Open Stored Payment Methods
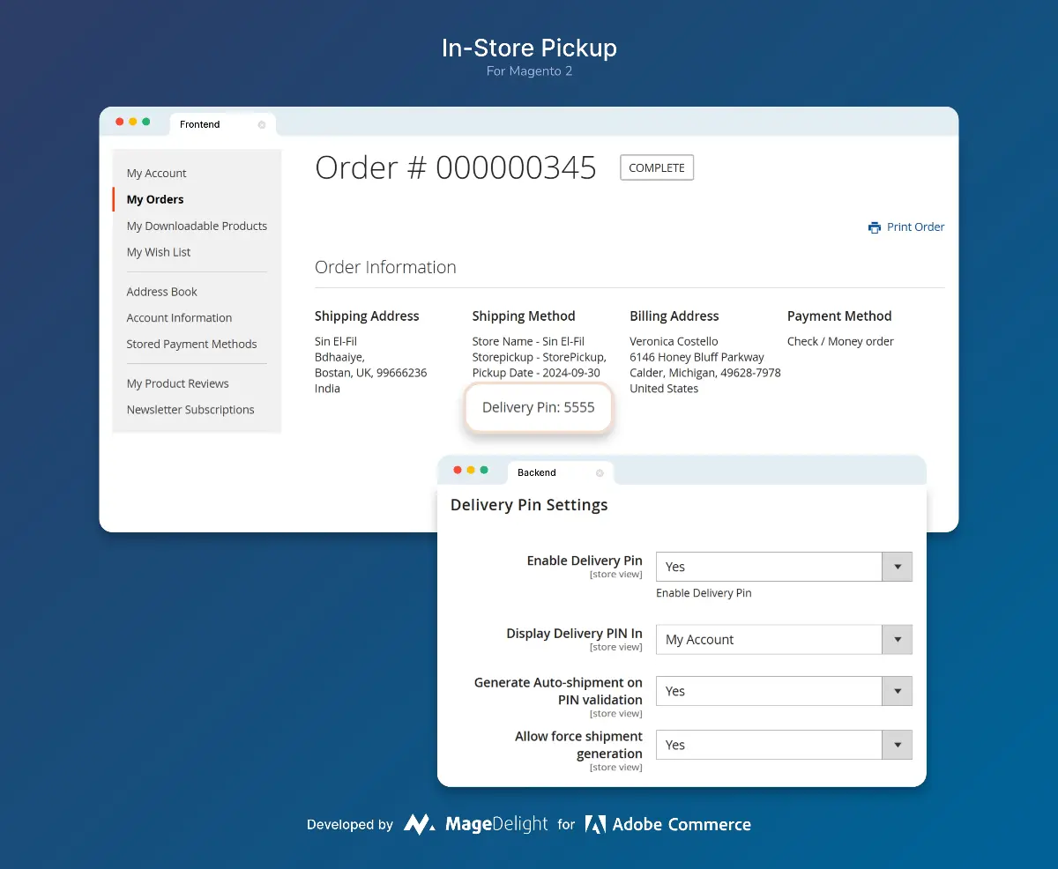The width and height of the screenshot is (1058, 869). [x=191, y=345]
